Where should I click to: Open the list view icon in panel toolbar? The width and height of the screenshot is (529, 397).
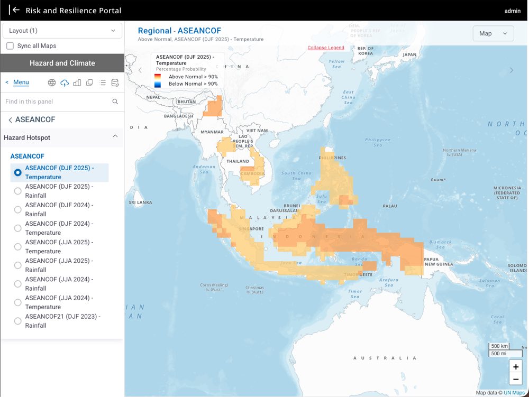coord(103,82)
